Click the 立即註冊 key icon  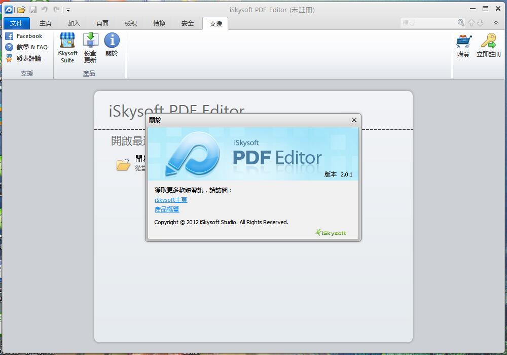pos(488,42)
